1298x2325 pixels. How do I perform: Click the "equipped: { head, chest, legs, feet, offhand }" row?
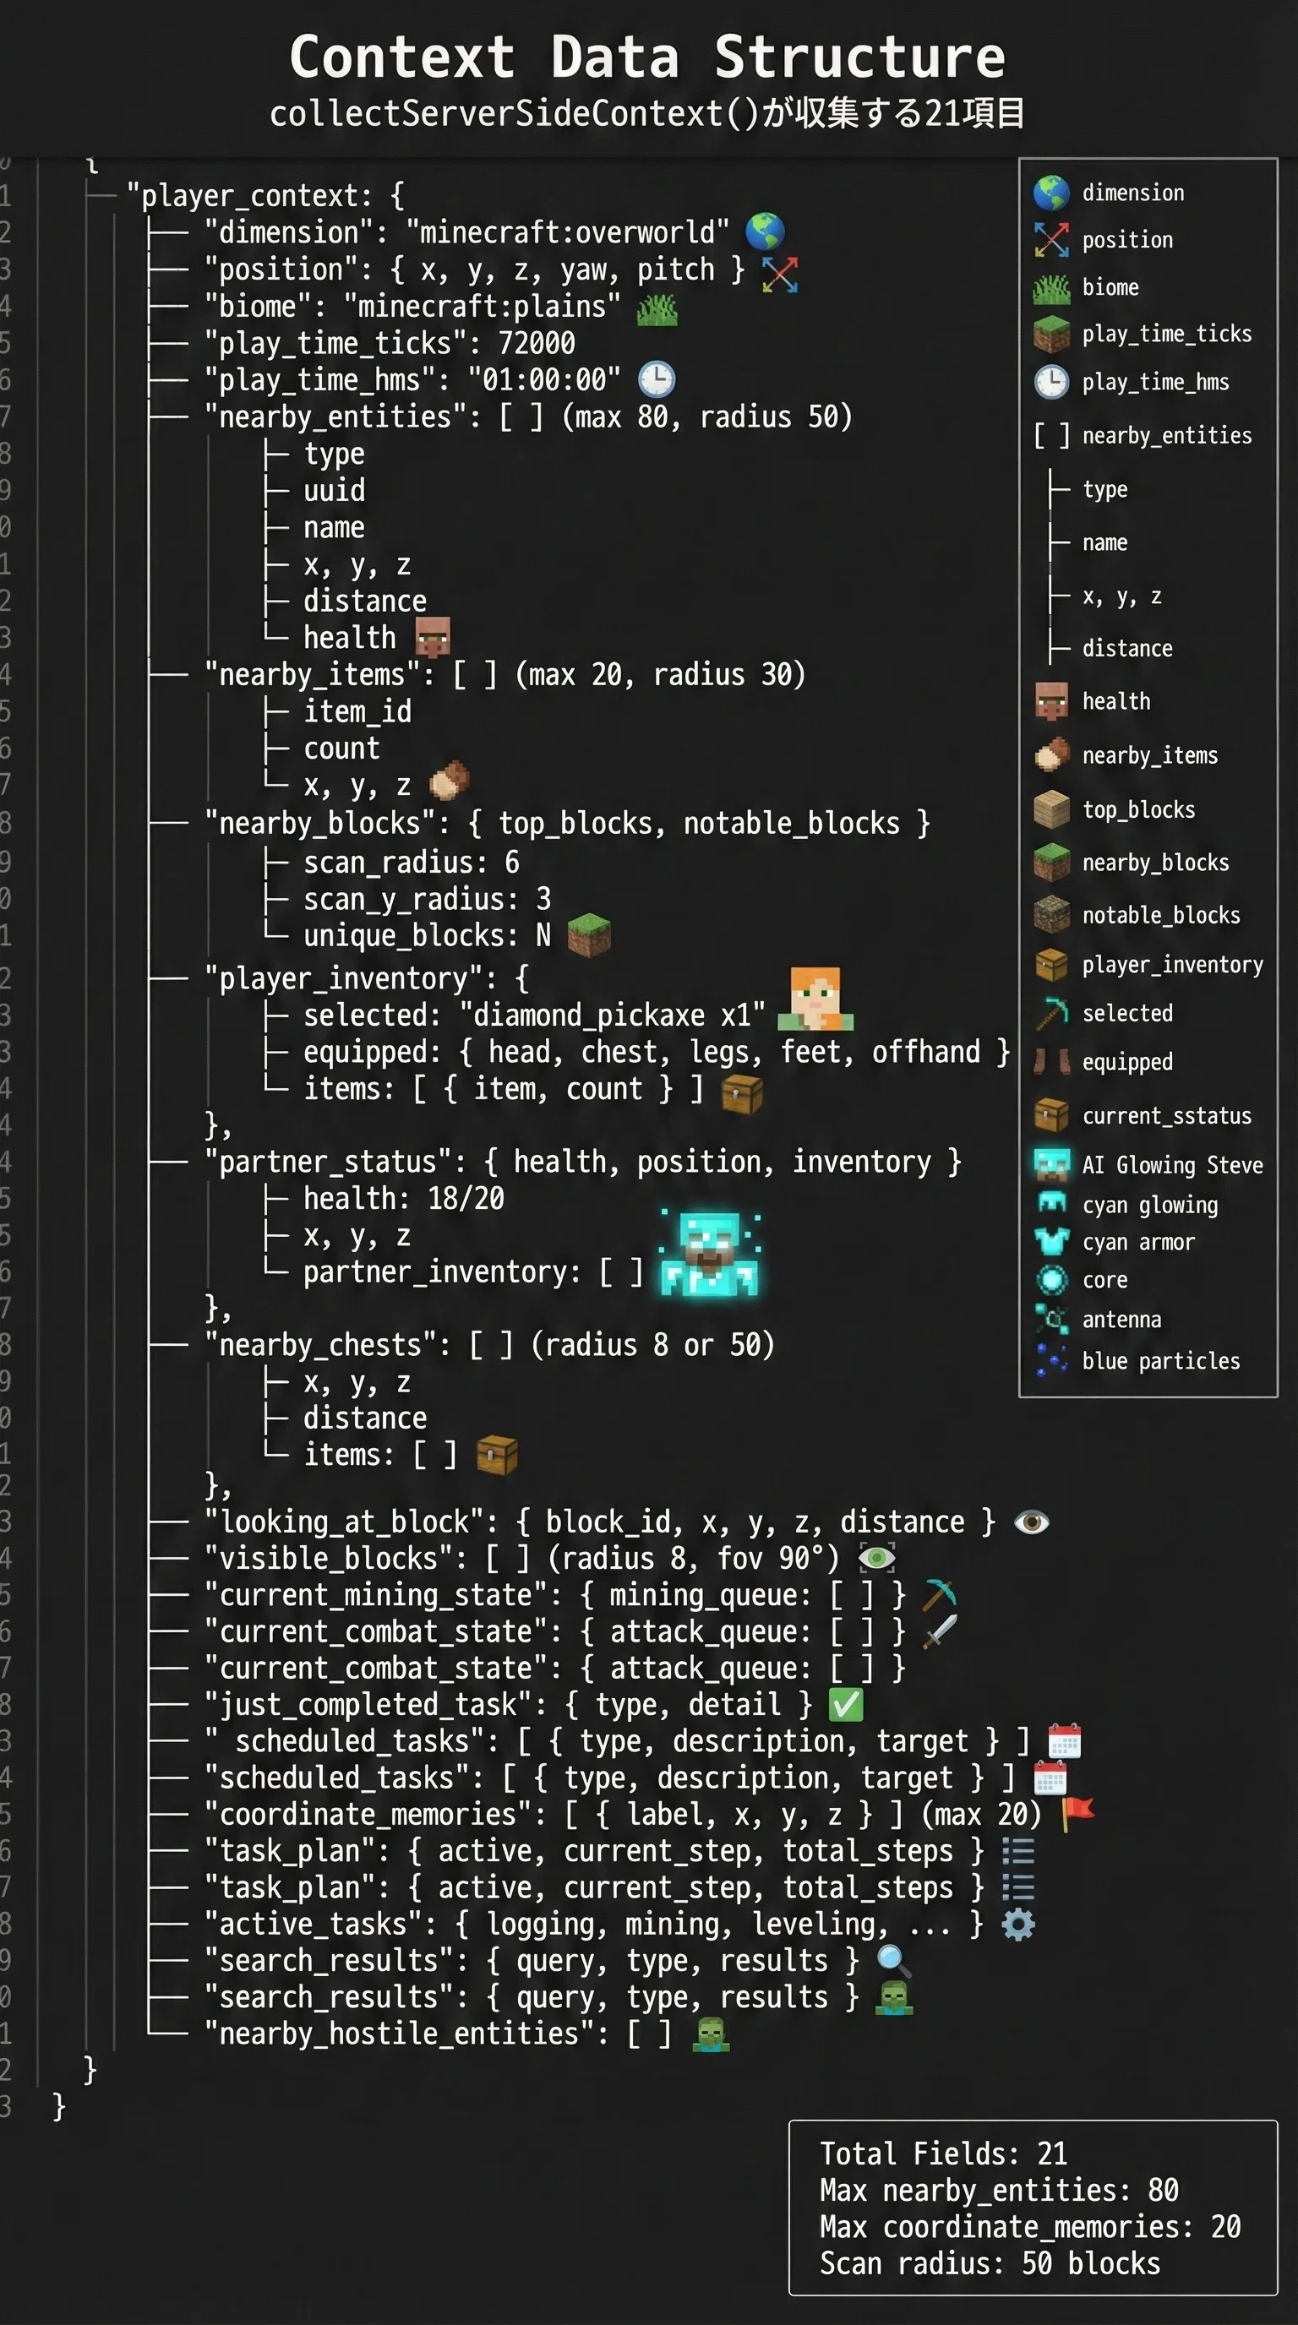(x=657, y=1053)
